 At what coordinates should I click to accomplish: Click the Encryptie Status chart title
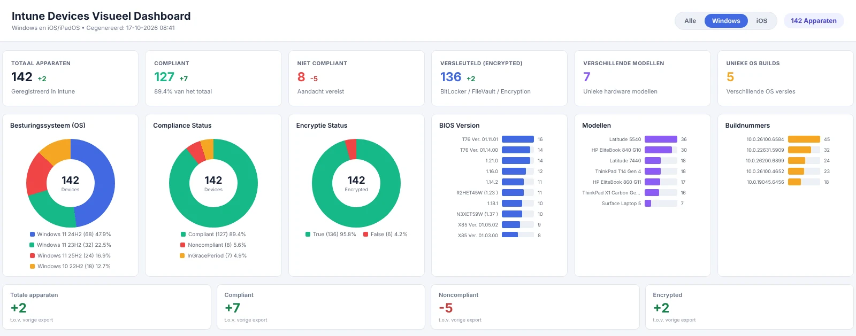click(x=322, y=126)
